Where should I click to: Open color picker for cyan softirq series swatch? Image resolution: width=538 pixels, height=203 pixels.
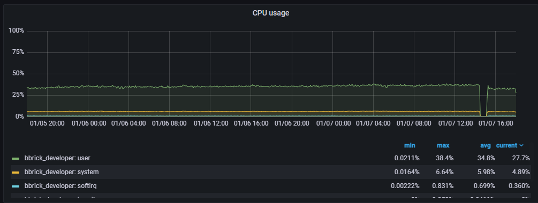[x=16, y=186]
